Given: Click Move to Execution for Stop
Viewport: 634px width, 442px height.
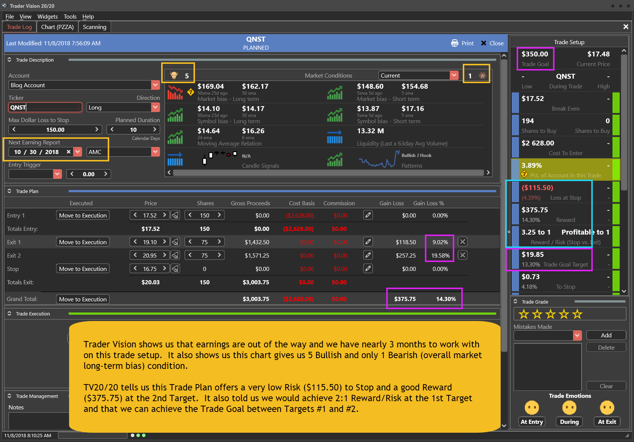Looking at the screenshot, I should click(83, 269).
